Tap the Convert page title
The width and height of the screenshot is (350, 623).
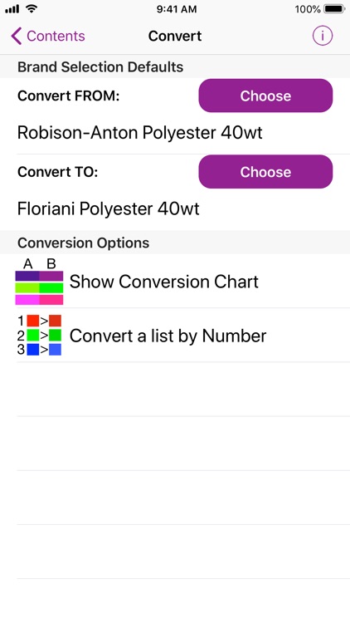[x=175, y=36]
